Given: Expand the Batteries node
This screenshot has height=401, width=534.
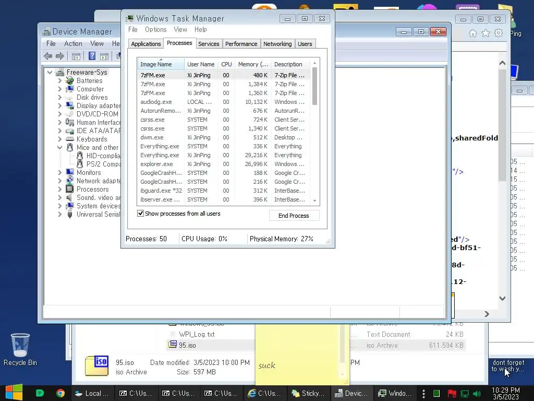Looking at the screenshot, I should 60,81.
